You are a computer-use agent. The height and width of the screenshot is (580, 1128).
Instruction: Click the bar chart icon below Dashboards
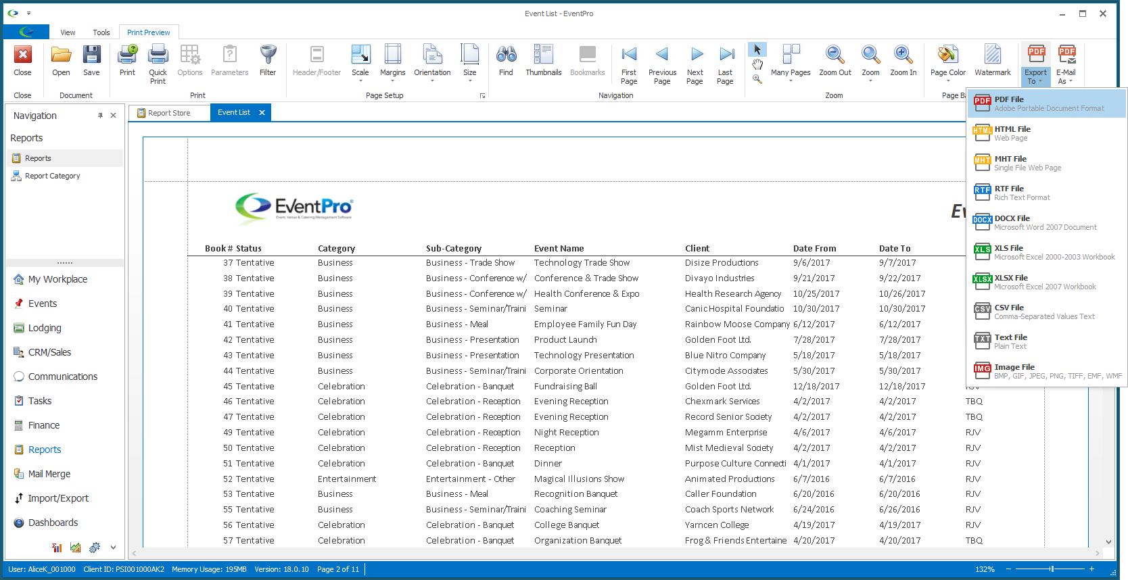coord(57,548)
